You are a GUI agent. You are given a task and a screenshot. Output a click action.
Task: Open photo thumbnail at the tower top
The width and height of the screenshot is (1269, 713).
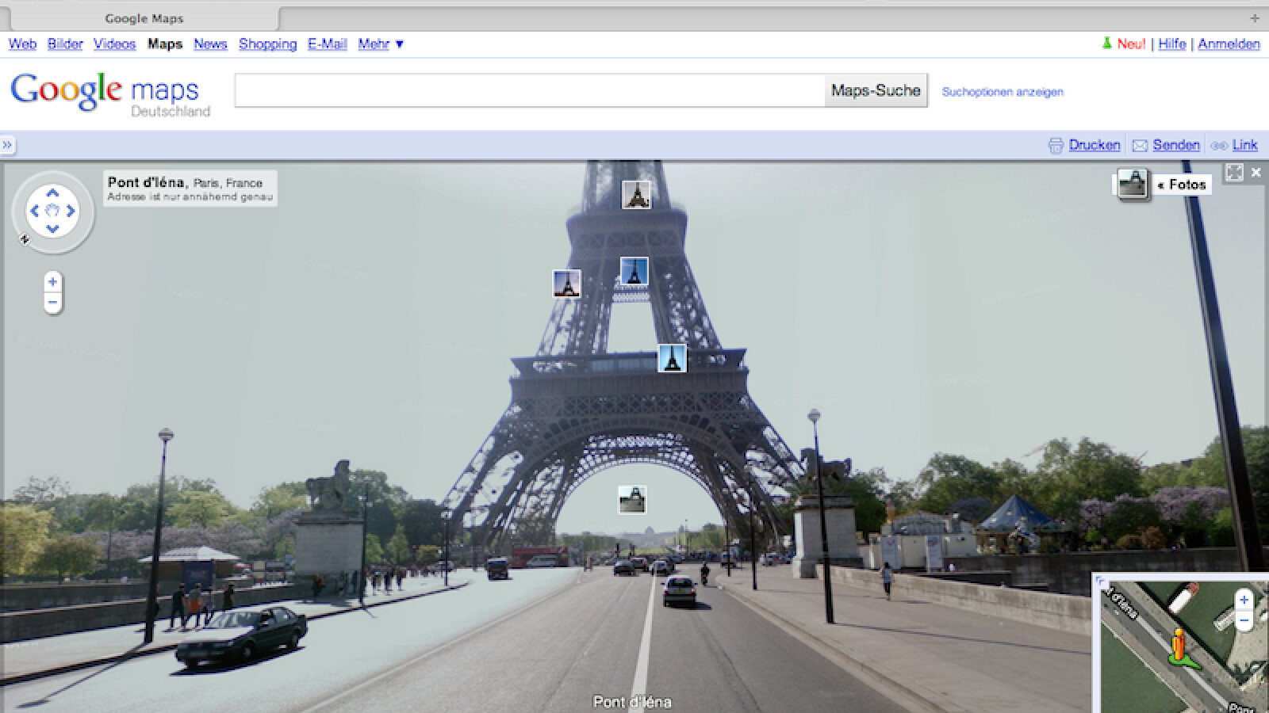(x=636, y=194)
